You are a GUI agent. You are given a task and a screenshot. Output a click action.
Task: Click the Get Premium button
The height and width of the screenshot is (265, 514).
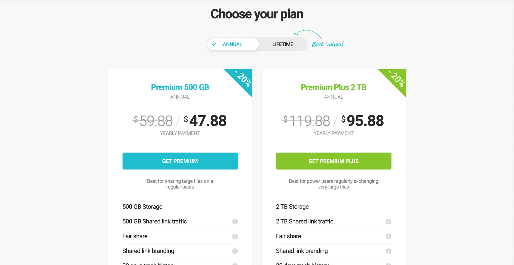click(x=180, y=161)
